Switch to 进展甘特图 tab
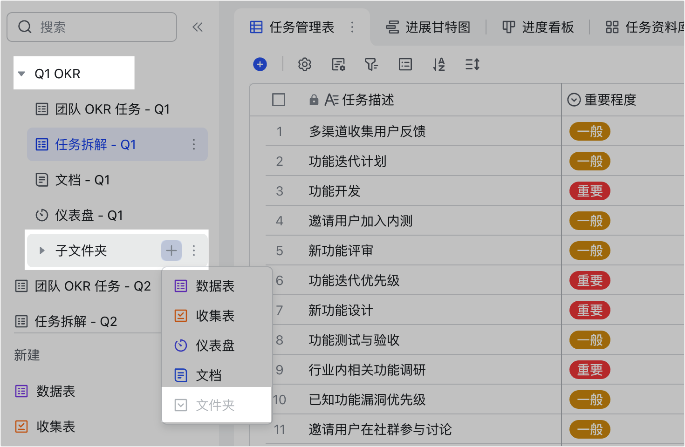Viewport: 685px width, 447px height. pos(428,27)
